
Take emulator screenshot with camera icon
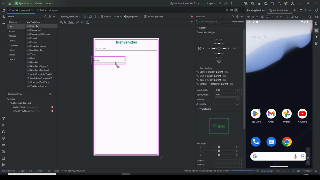292,17
